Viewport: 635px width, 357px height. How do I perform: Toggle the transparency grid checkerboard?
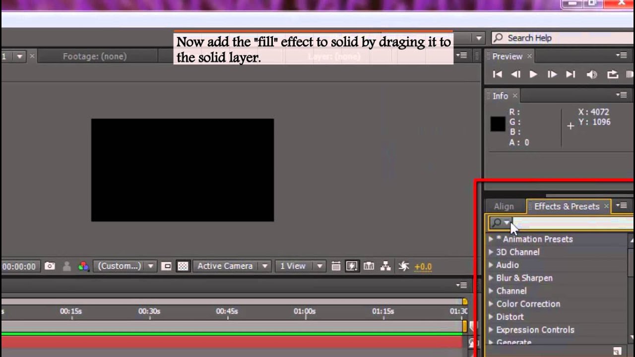(183, 266)
